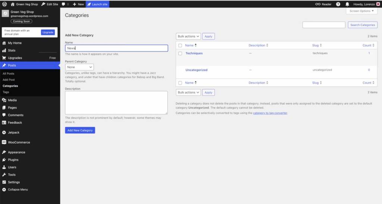Click the Jetpack icon in sidebar
Screen dimensions: 382x204
coord(4,133)
